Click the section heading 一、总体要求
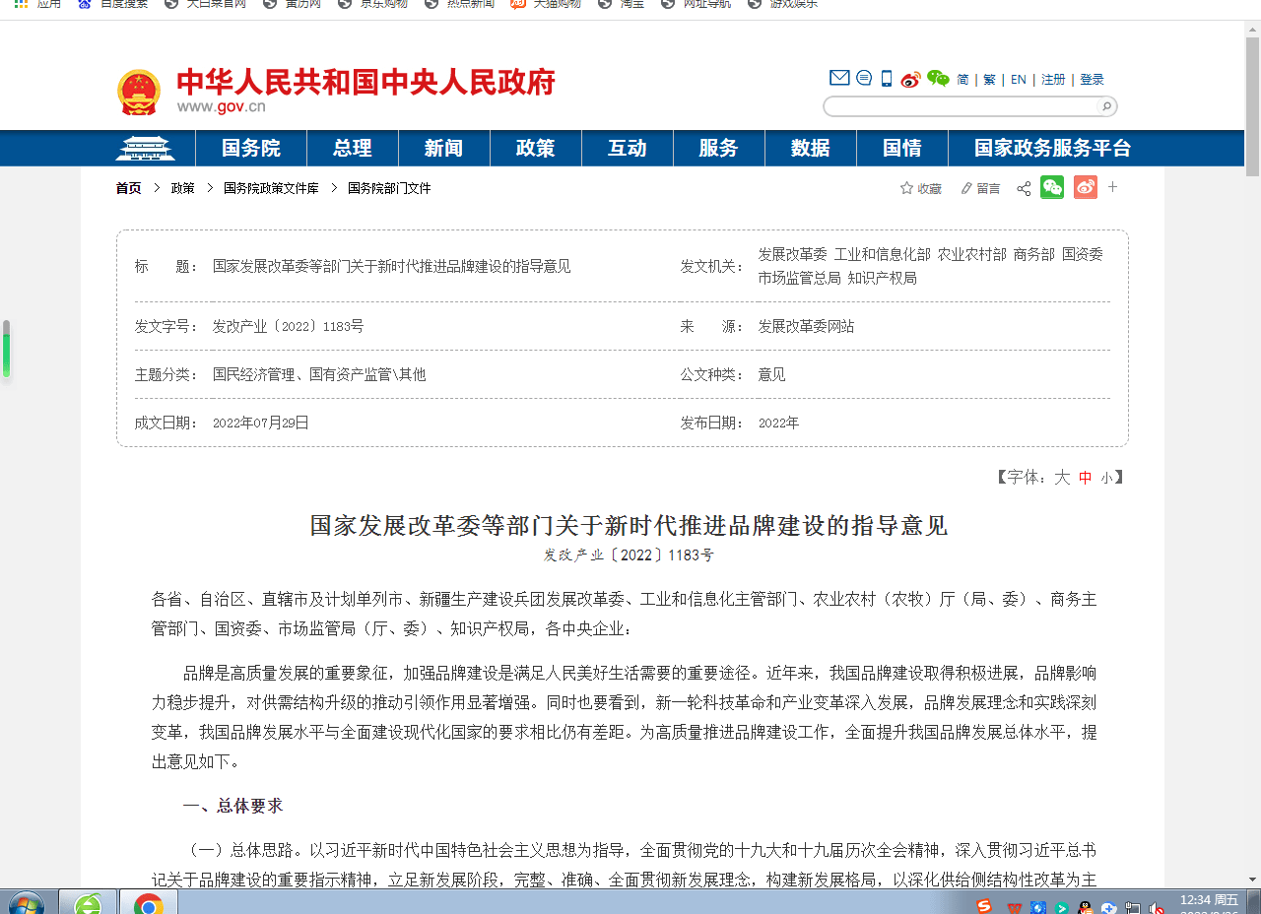 coord(232,806)
